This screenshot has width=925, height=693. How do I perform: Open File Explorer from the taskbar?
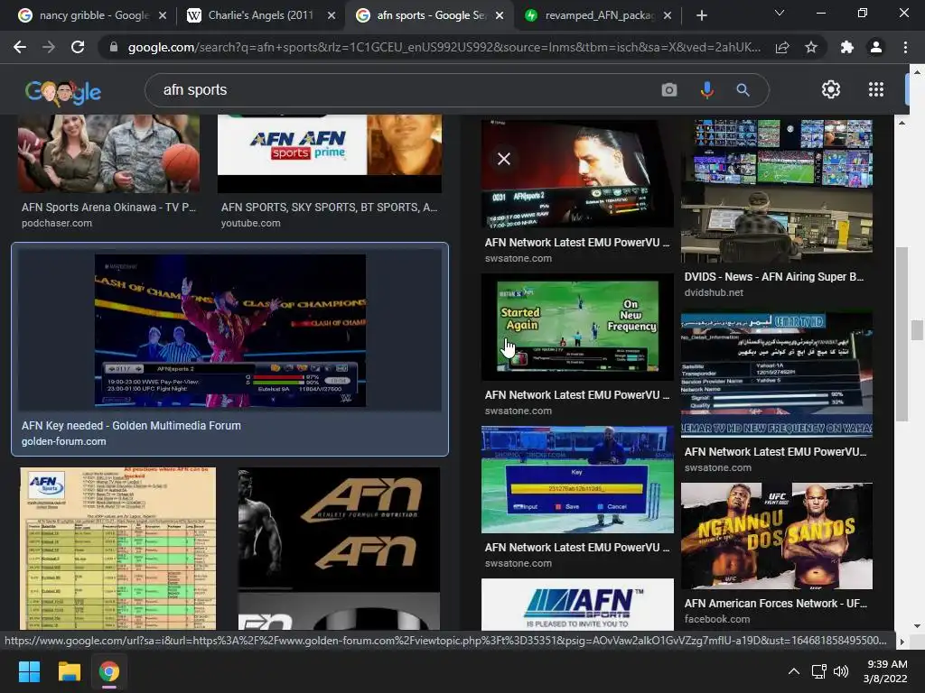tap(69, 671)
